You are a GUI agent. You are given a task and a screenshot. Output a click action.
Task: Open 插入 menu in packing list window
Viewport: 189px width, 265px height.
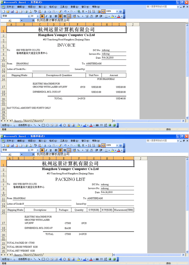(42, 141)
